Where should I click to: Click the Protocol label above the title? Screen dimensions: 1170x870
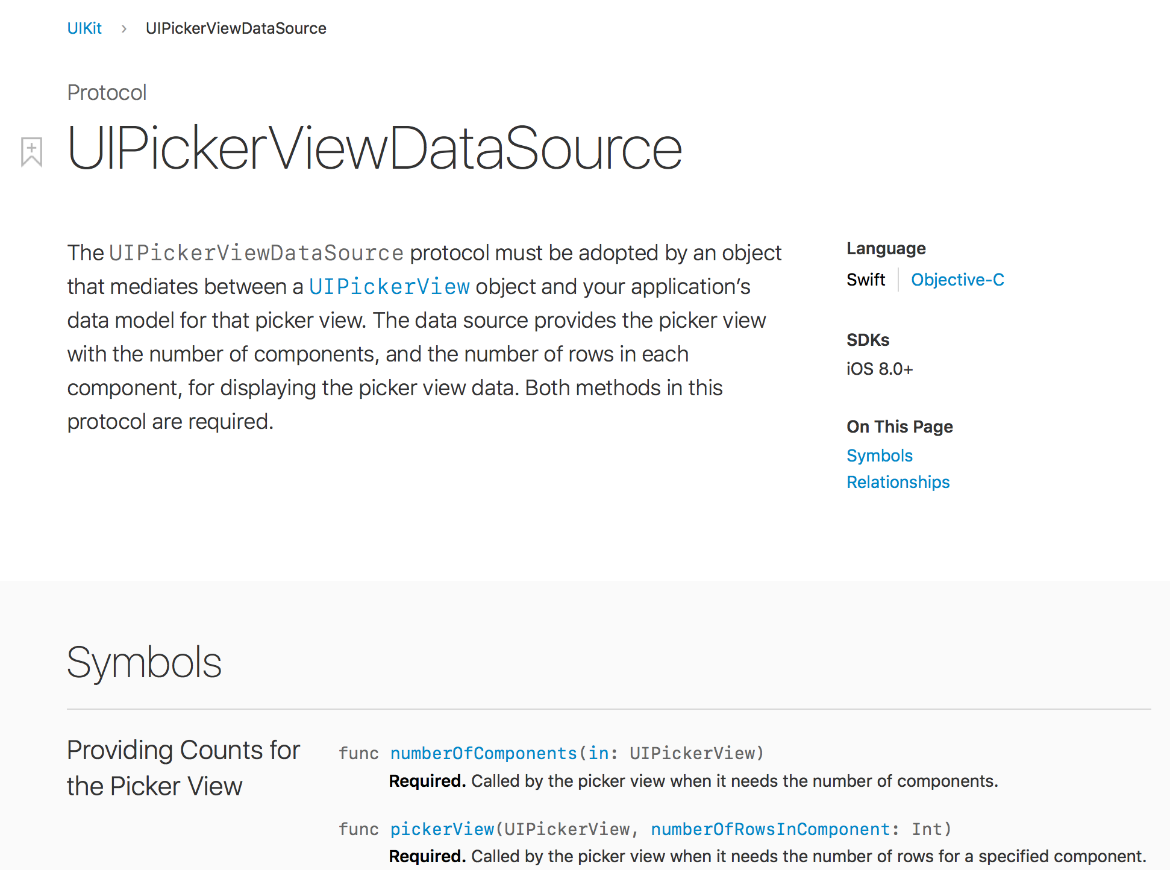(x=107, y=93)
